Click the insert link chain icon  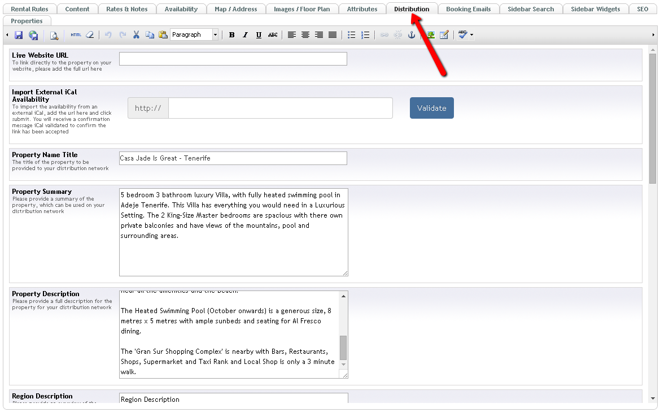click(x=384, y=35)
